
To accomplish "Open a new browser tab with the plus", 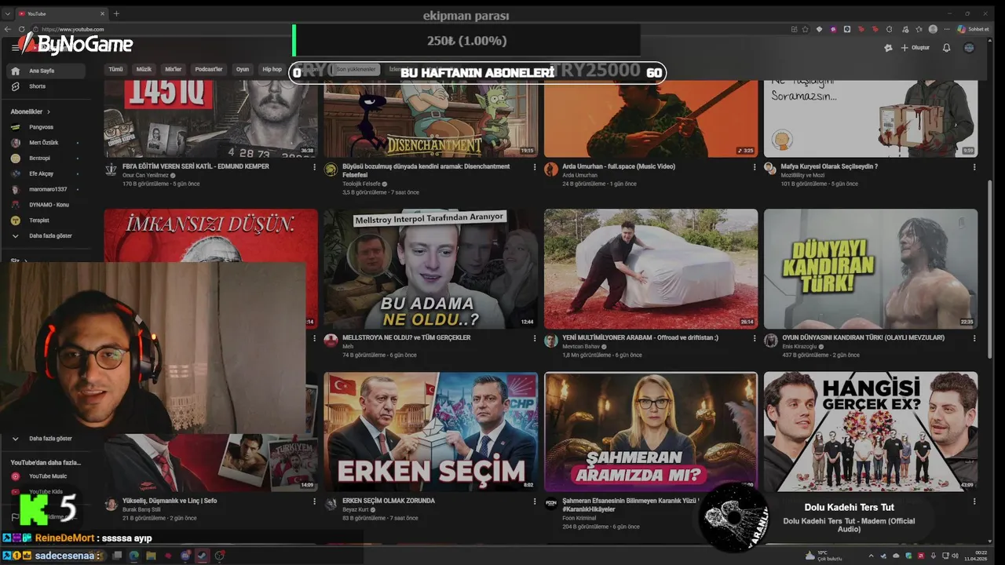I will pos(116,13).
